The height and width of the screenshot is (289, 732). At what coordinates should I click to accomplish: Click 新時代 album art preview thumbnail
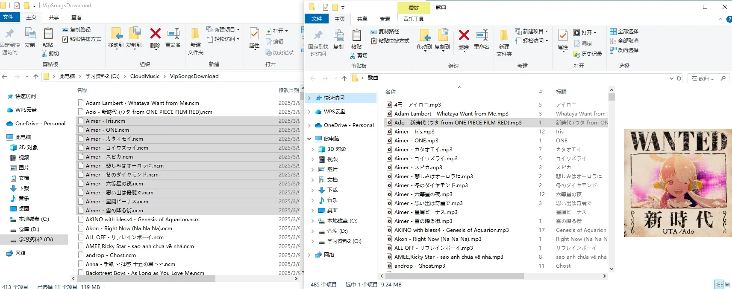click(x=678, y=183)
